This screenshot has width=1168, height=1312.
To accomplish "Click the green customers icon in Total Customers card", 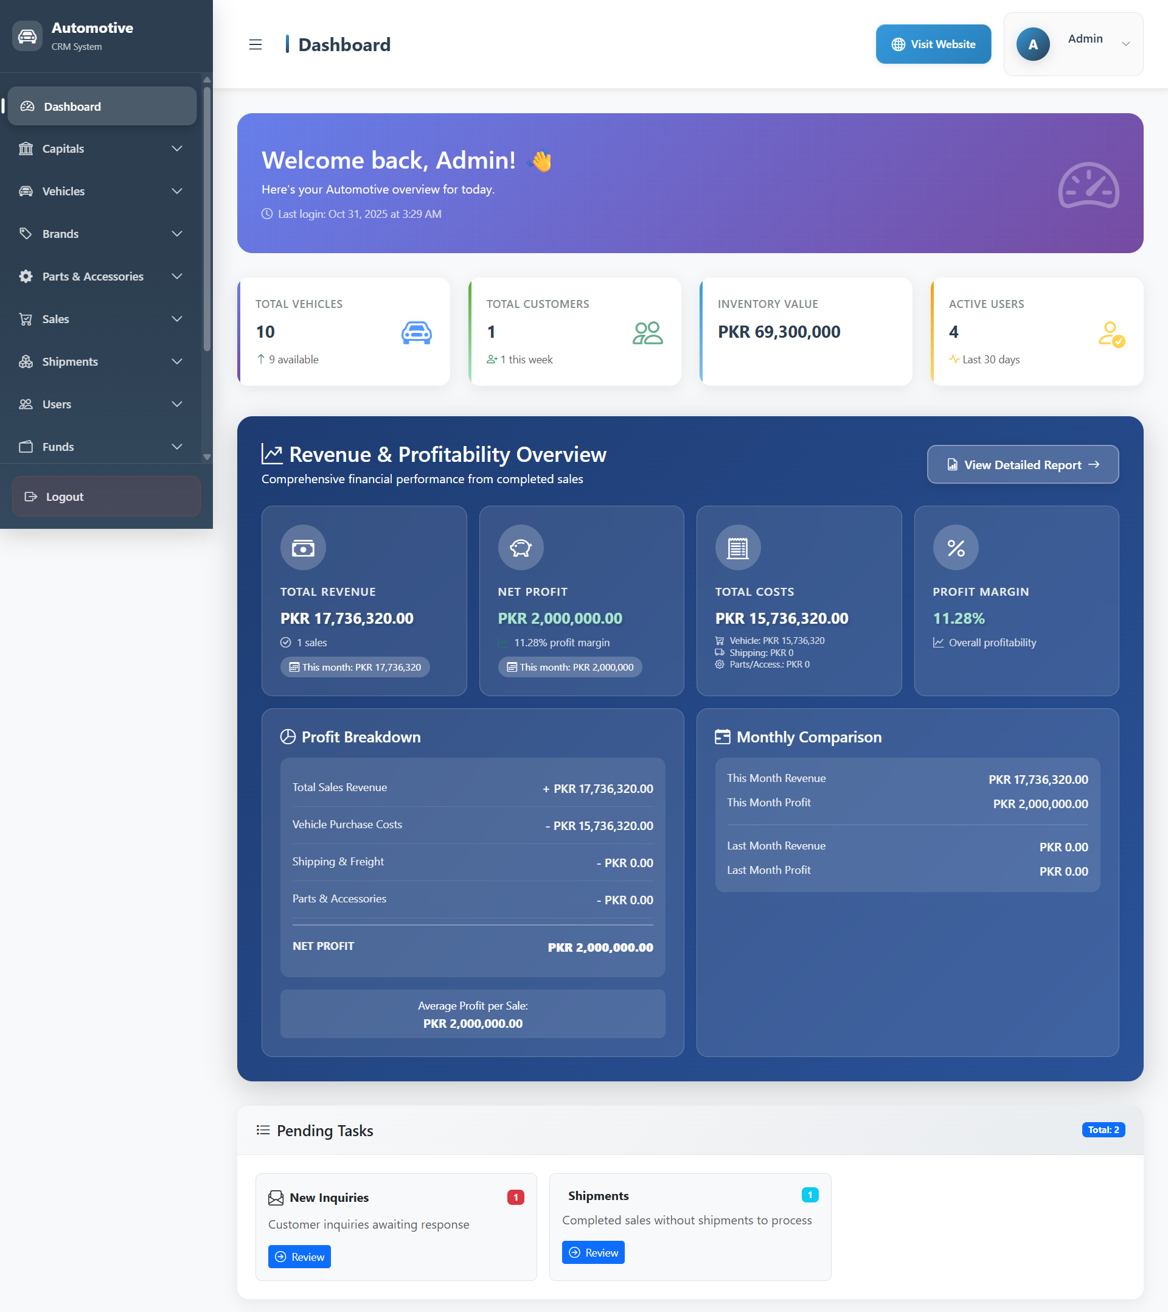I will (647, 332).
